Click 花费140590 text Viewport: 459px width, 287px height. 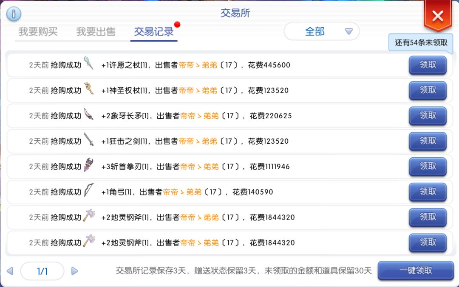point(252,192)
